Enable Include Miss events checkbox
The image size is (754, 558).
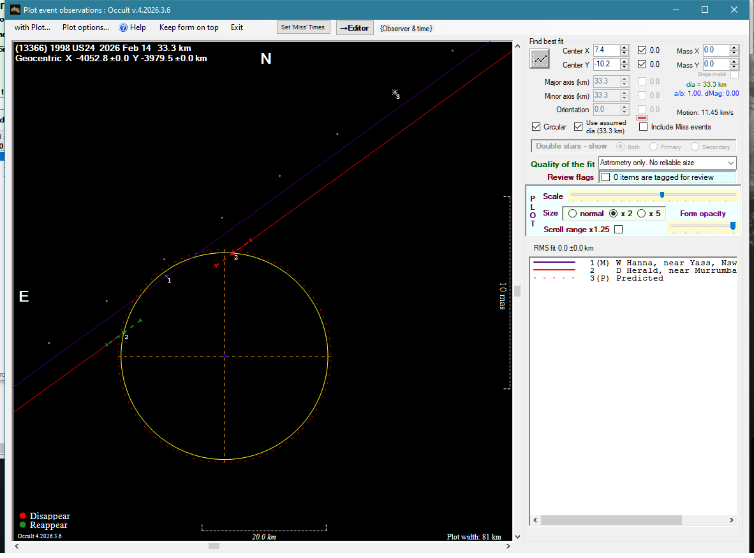pos(643,127)
